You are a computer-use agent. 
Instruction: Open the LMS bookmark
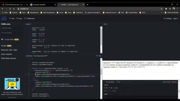(x=121, y=13)
